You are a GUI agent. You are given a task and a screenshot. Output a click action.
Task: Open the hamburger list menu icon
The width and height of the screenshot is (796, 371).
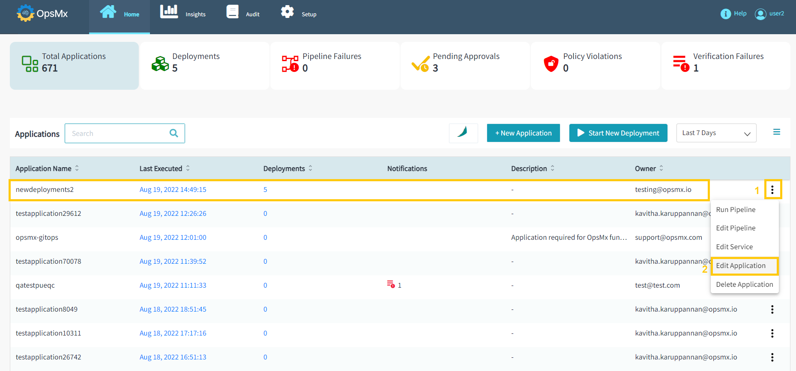776,132
